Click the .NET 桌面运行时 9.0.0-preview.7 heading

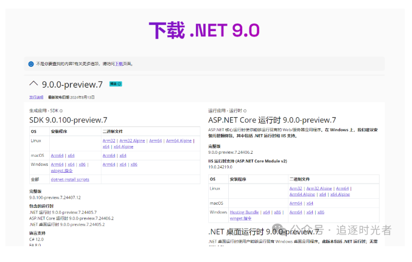[264, 232]
